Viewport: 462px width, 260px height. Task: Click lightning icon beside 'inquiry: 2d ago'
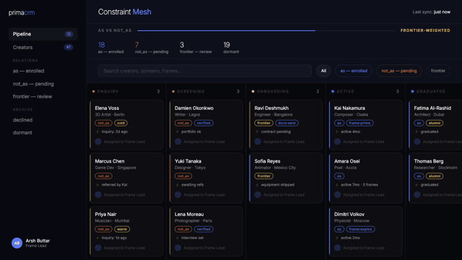point(97,131)
